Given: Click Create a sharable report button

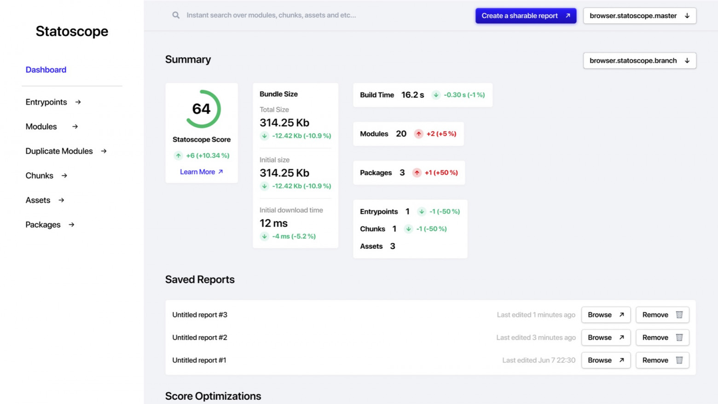Looking at the screenshot, I should 526,16.
